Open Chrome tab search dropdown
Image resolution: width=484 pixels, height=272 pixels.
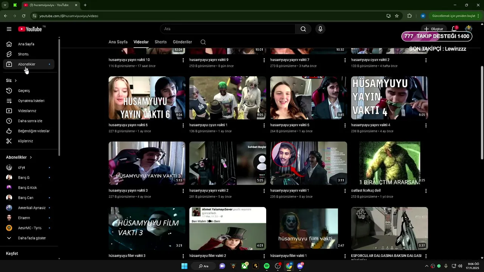pos(5,5)
